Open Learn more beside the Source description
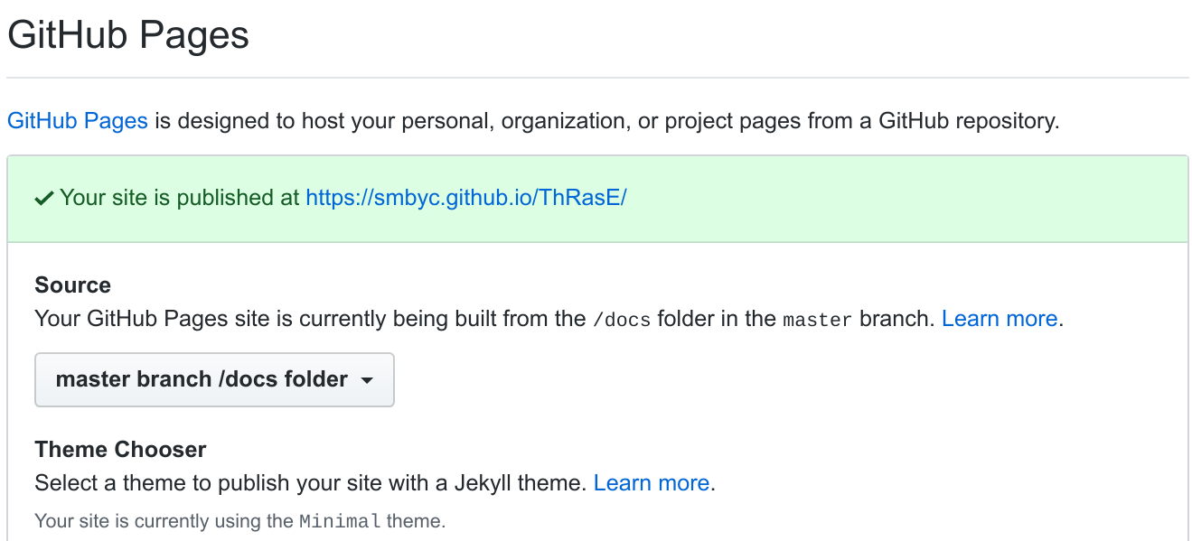Screen dimensions: 1192x541 999,318
